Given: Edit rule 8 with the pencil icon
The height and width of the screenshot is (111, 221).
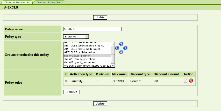Looking at the screenshot, I should pos(186,81).
